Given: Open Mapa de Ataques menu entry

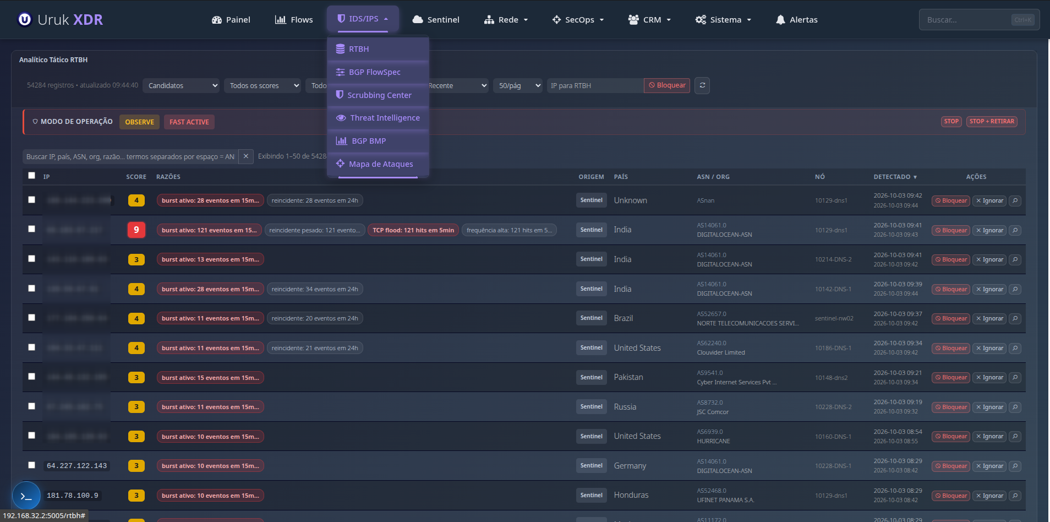Looking at the screenshot, I should tap(378, 164).
